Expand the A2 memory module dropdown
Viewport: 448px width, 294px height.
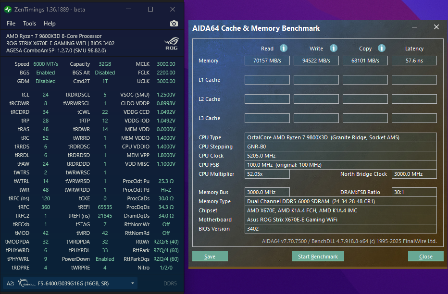133,283
